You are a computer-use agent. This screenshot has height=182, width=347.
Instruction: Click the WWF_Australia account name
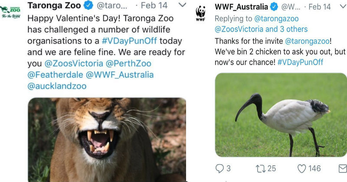point(241,7)
